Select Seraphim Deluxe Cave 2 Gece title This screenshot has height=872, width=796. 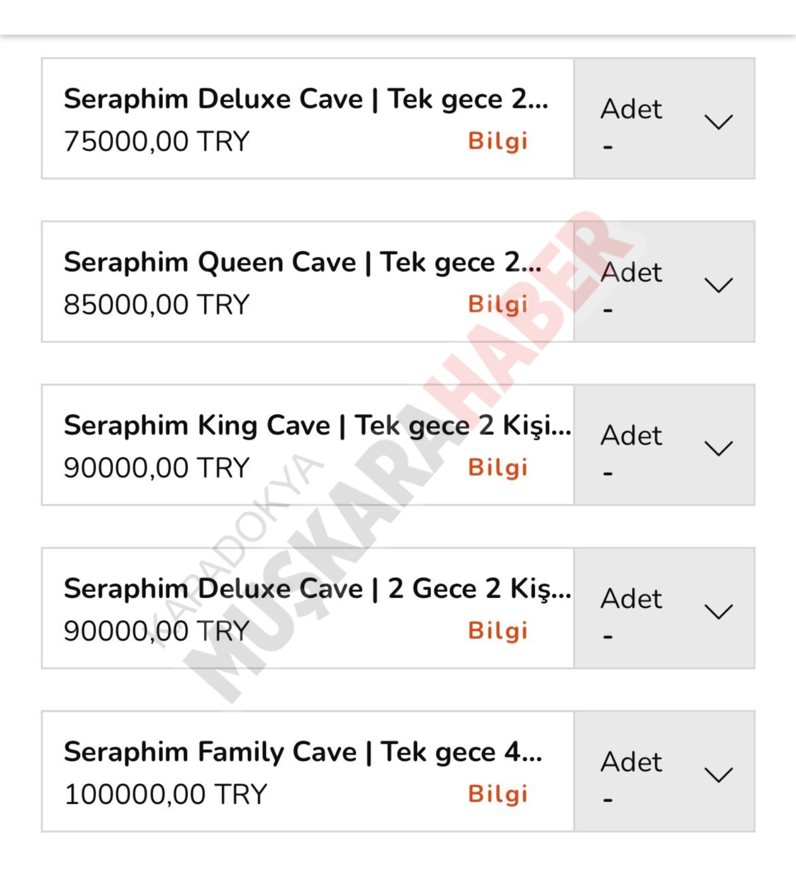point(317,589)
